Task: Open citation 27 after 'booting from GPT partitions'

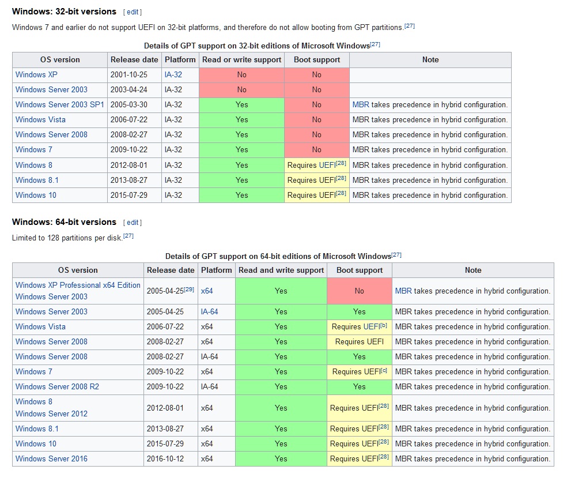Action: [x=409, y=26]
